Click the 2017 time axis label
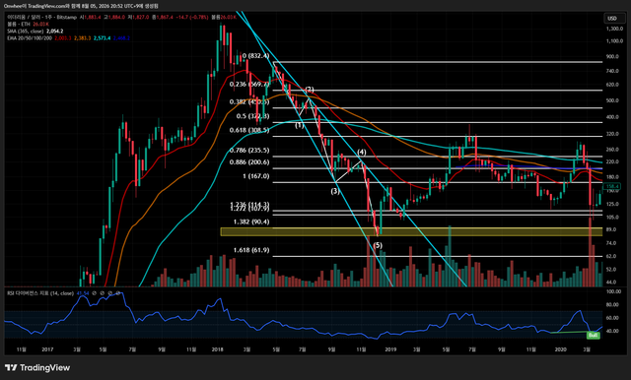This screenshot has height=380, width=631. (47, 349)
